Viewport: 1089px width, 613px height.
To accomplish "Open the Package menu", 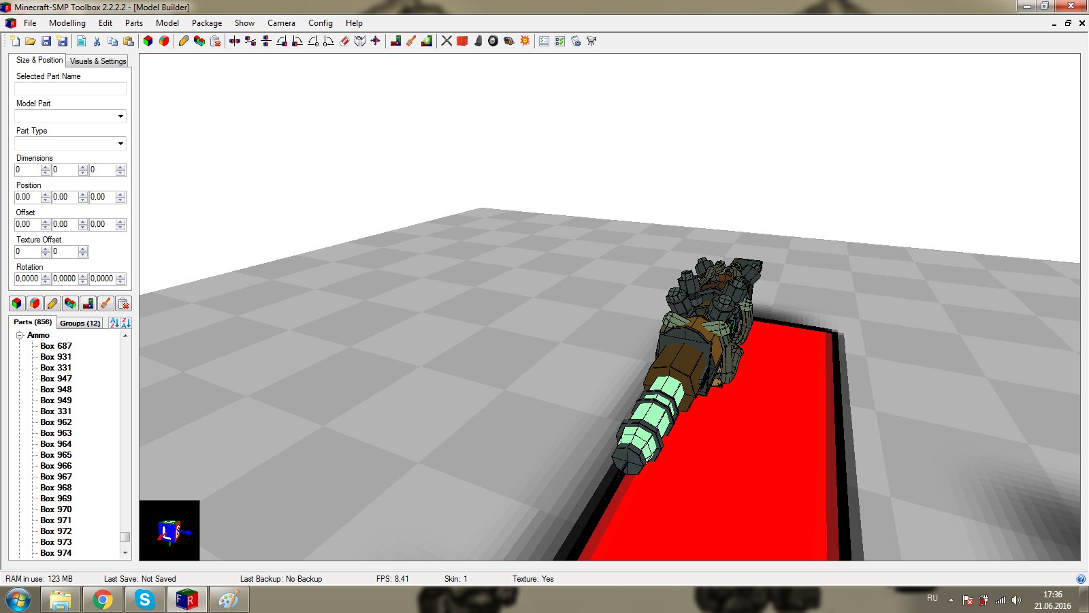I will click(x=207, y=23).
